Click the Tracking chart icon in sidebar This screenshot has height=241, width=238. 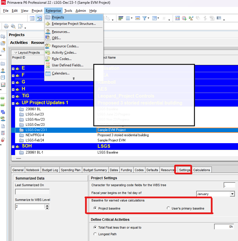point(3,85)
